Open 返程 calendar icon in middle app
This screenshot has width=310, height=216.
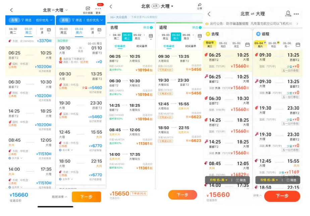click(200, 36)
